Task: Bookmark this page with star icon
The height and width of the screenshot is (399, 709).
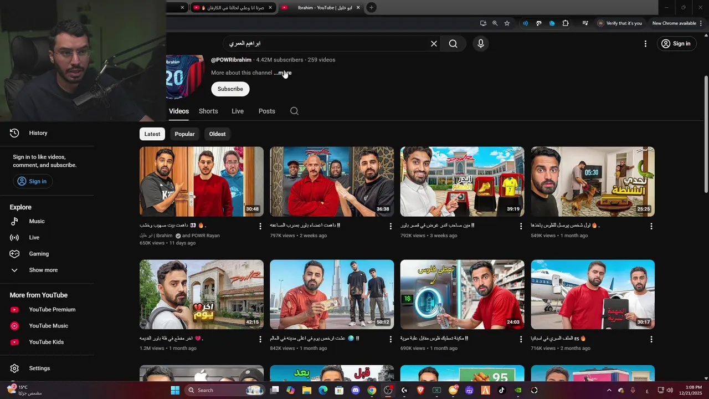Action: [x=507, y=23]
